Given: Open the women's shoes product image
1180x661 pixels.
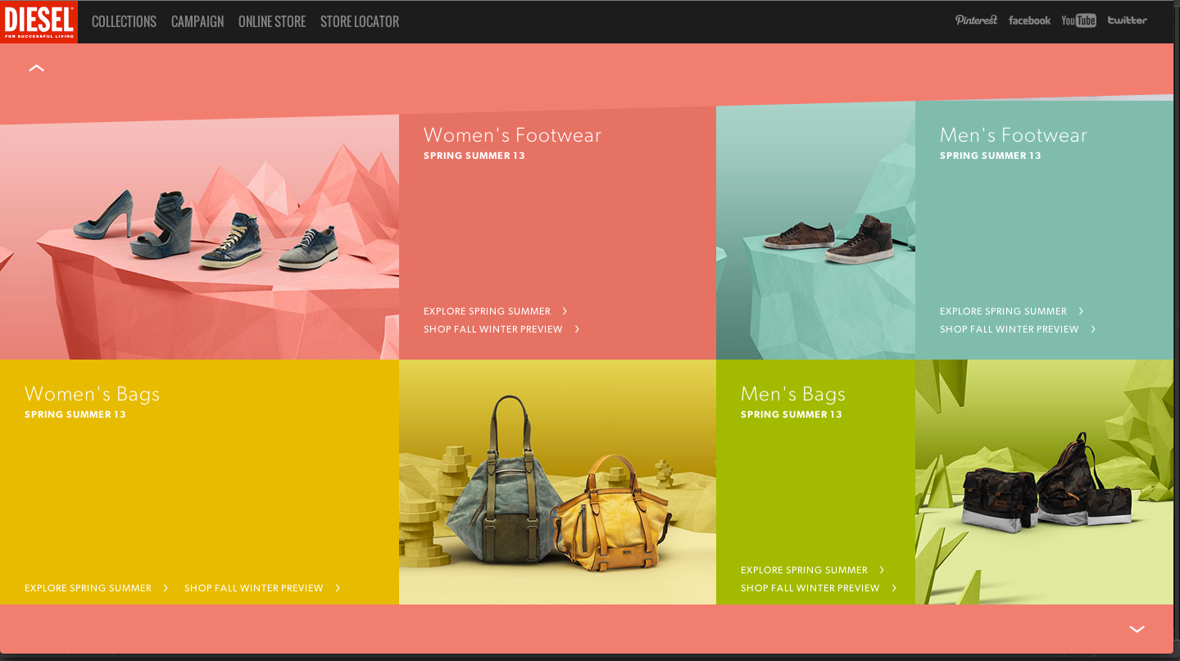Looking at the screenshot, I should coord(199,237).
